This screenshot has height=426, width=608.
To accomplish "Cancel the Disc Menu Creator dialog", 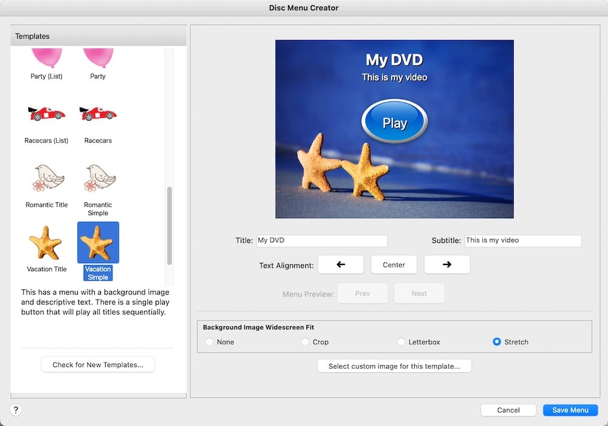I will click(508, 410).
